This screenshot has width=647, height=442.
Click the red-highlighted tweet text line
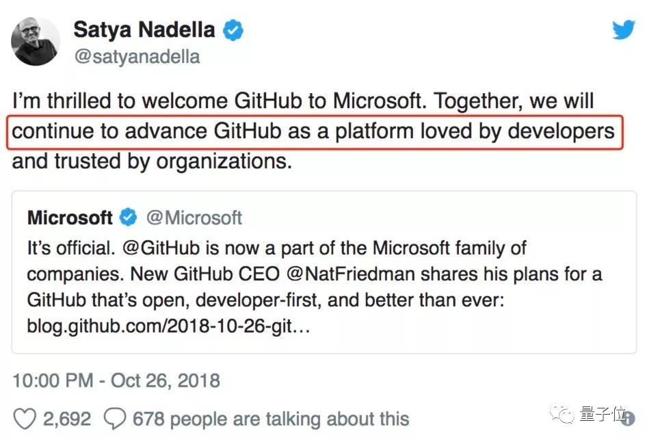315,132
